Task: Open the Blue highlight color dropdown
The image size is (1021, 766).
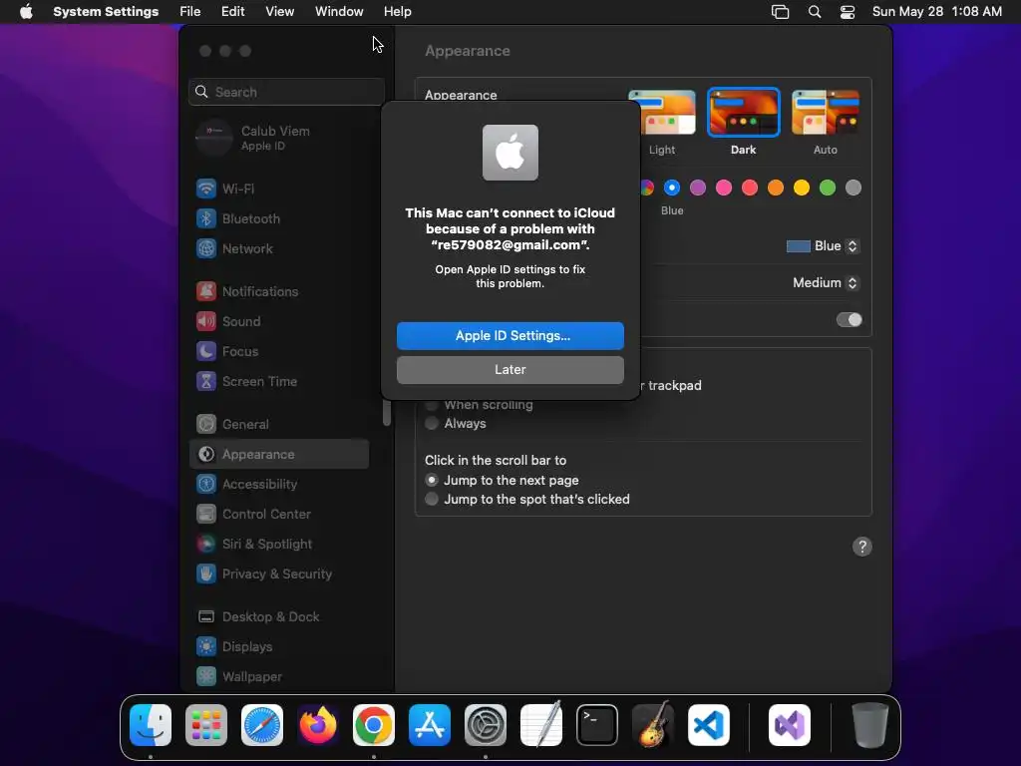Action: [823, 246]
